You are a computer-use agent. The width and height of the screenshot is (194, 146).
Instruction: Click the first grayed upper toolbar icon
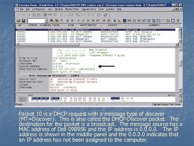tap(19, 15)
